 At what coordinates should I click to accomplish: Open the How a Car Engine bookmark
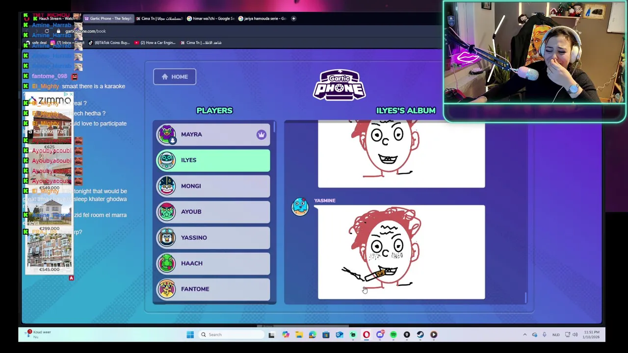[x=155, y=43]
